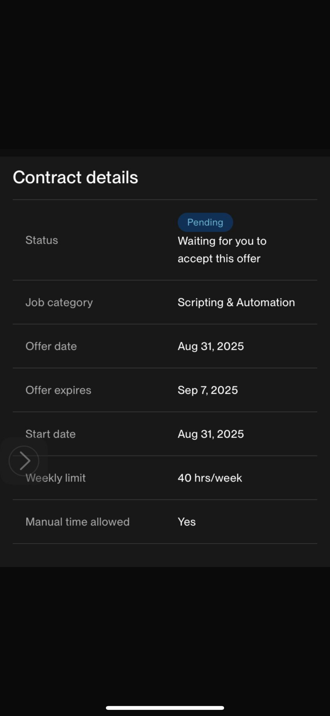Tap the floating right-chevron circle button
The width and height of the screenshot is (330, 716).
click(24, 461)
